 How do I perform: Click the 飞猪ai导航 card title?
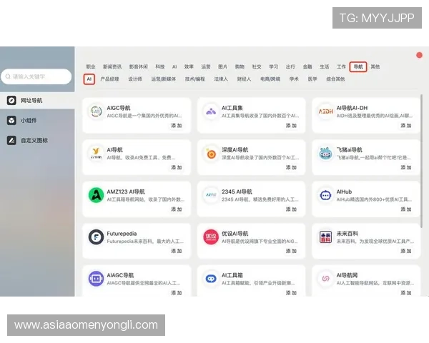350,150
